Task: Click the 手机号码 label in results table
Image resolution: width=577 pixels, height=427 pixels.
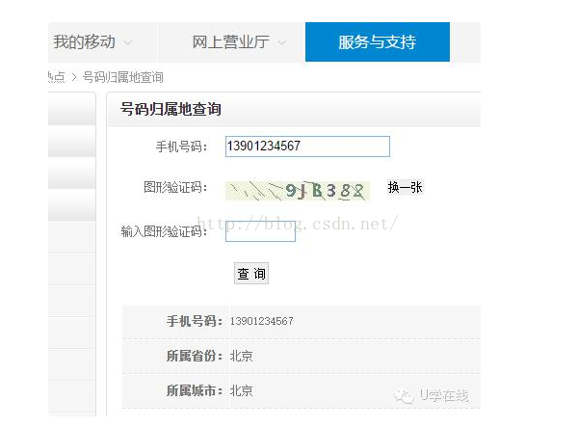Action: 195,321
